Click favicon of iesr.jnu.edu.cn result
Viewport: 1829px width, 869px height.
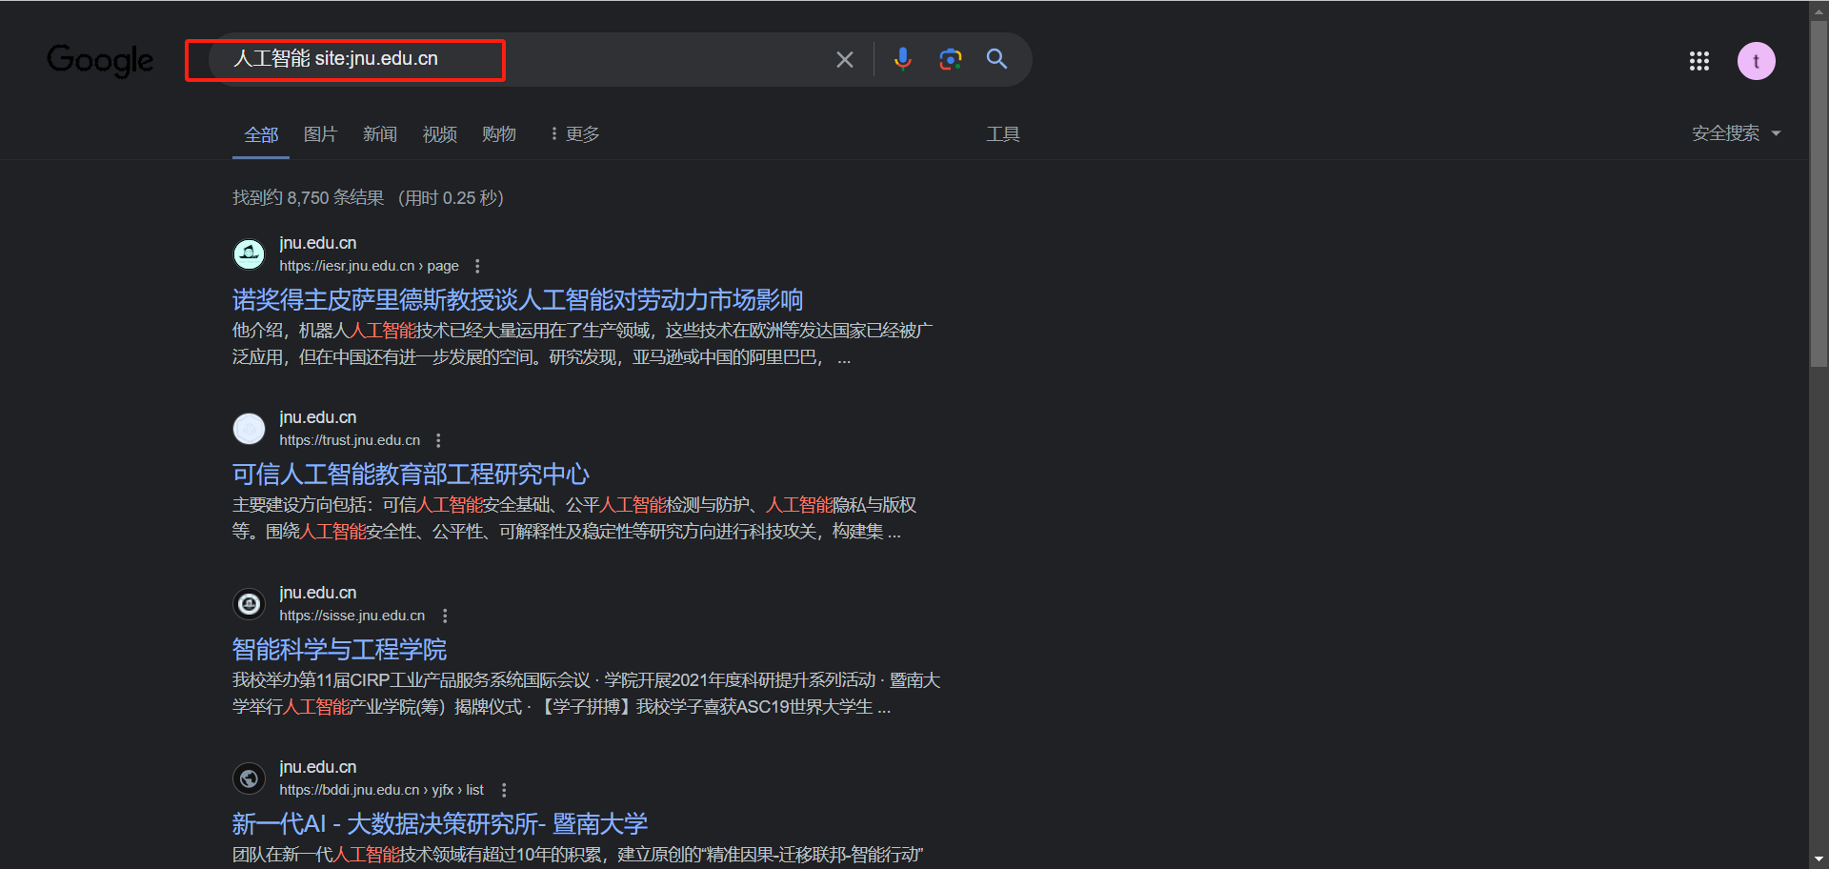[250, 254]
